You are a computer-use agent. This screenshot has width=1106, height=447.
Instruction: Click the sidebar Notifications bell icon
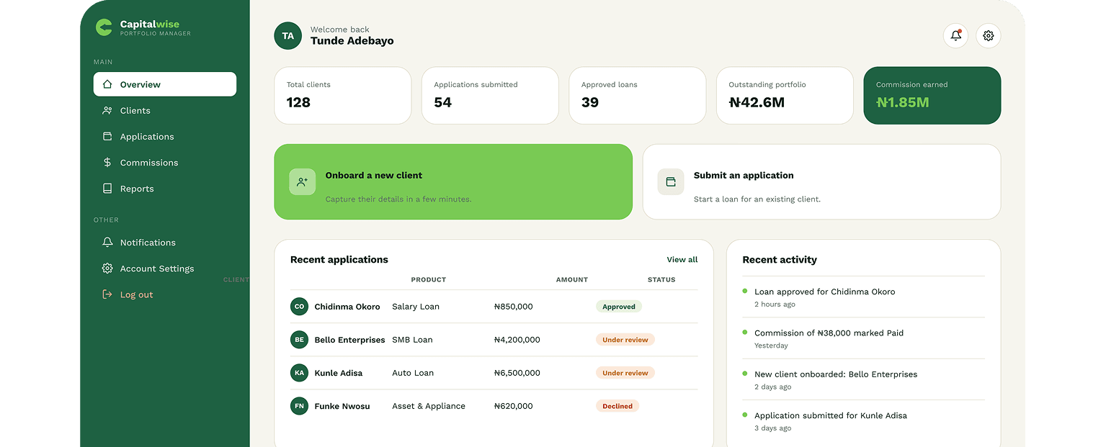coord(107,243)
